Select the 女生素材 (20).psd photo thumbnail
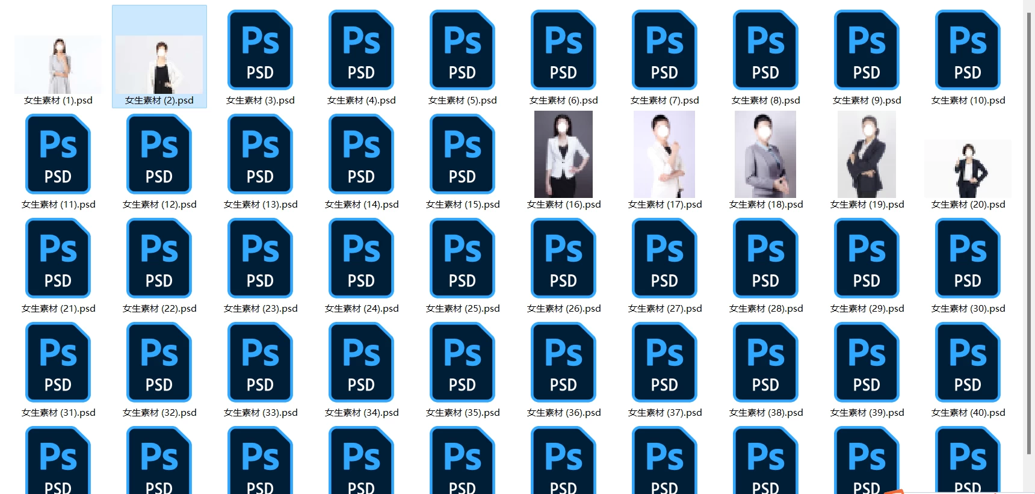Screen dimensions: 1035x494 [x=968, y=168]
